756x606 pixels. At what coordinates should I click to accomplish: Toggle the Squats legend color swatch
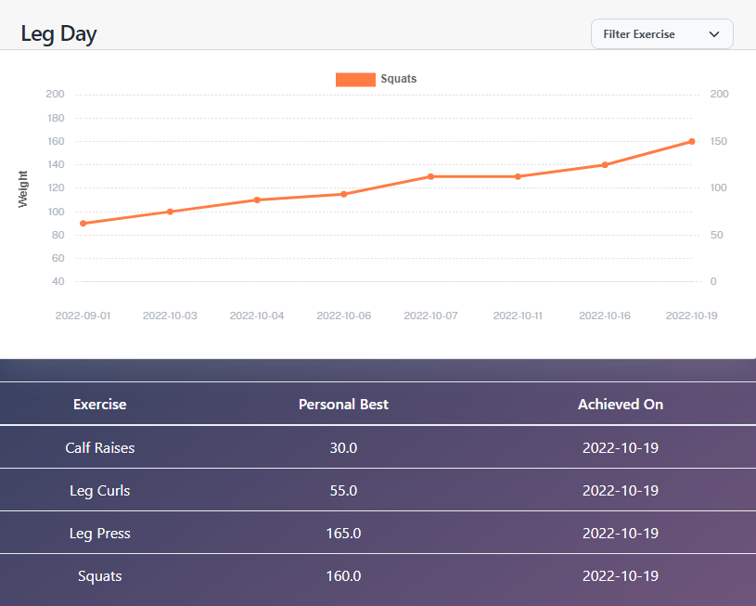click(355, 80)
